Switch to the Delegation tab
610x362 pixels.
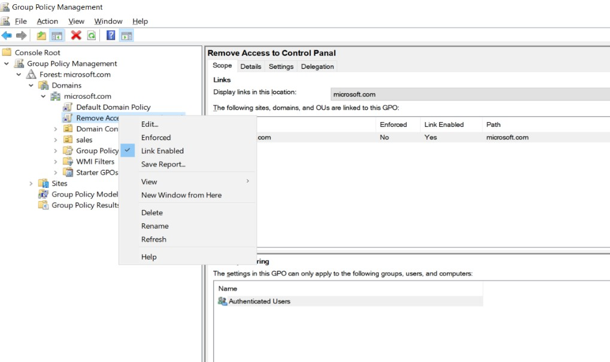pos(317,66)
